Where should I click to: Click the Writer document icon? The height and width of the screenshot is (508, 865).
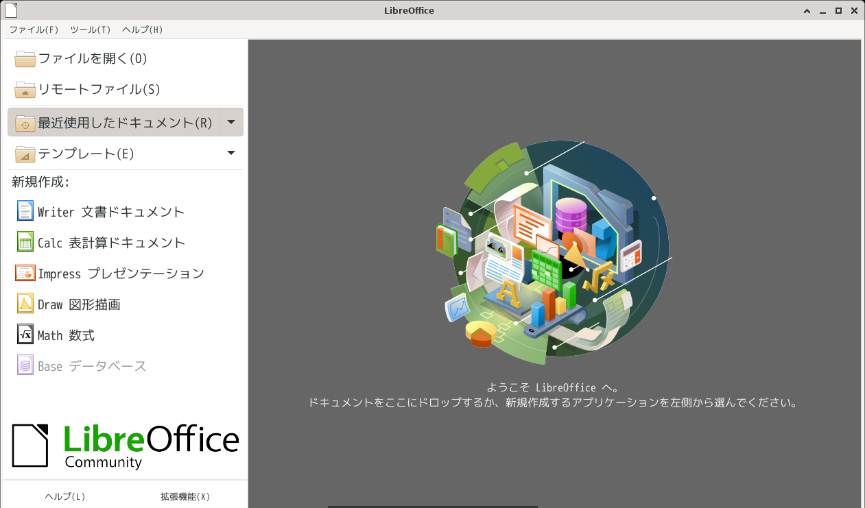(x=25, y=211)
